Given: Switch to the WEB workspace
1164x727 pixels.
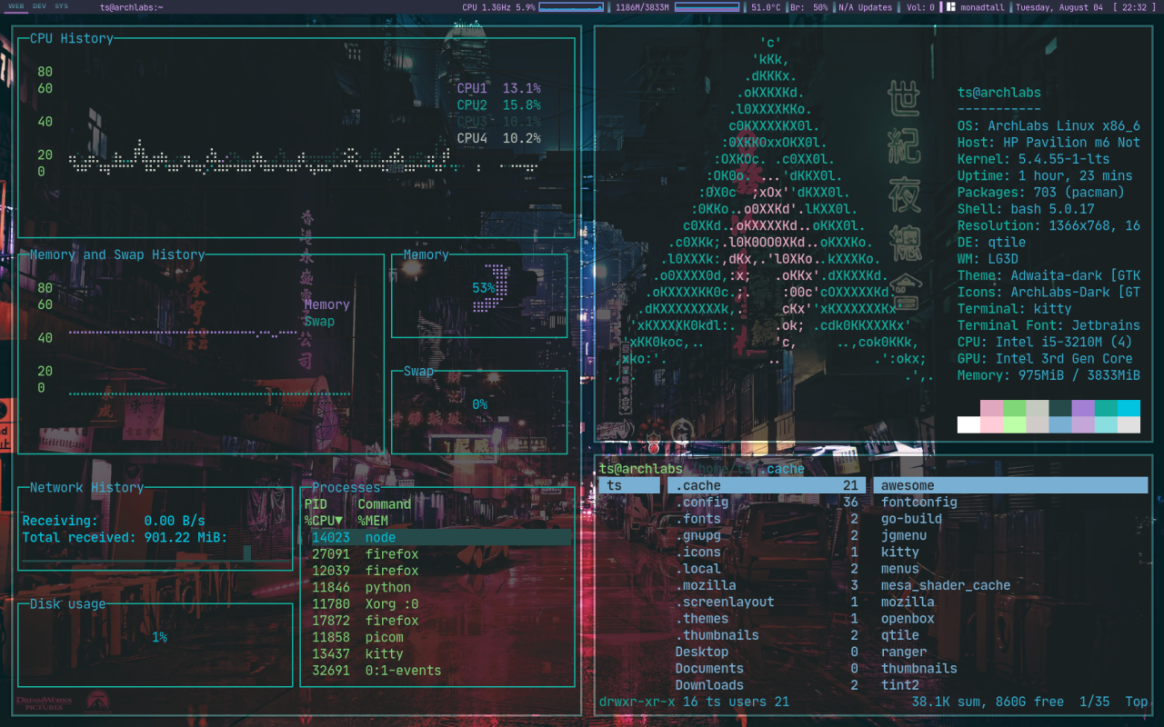Looking at the screenshot, I should (16, 6).
